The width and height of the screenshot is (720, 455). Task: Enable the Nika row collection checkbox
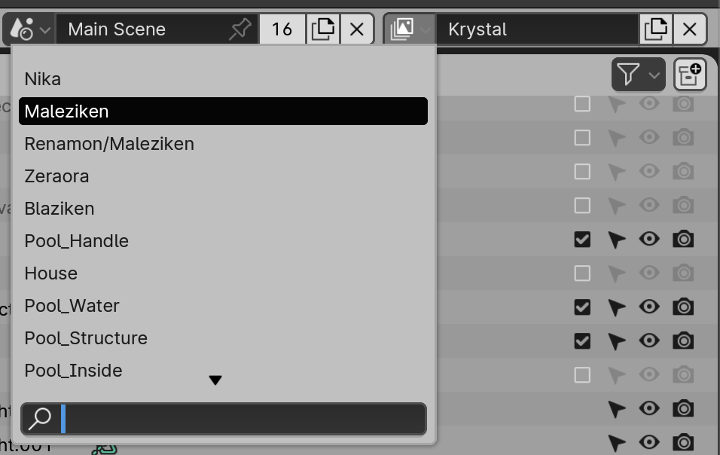coord(582,104)
